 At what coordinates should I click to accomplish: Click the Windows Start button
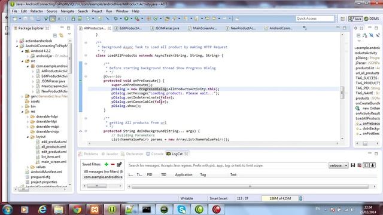pyautogui.click(x=7, y=210)
